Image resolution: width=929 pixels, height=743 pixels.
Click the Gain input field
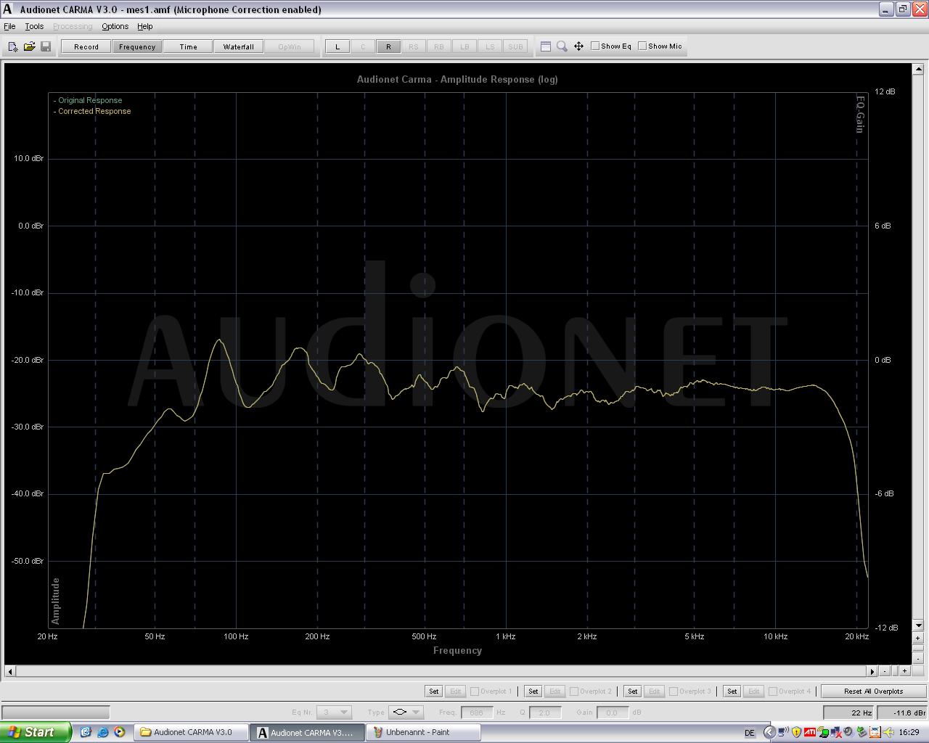click(x=612, y=713)
